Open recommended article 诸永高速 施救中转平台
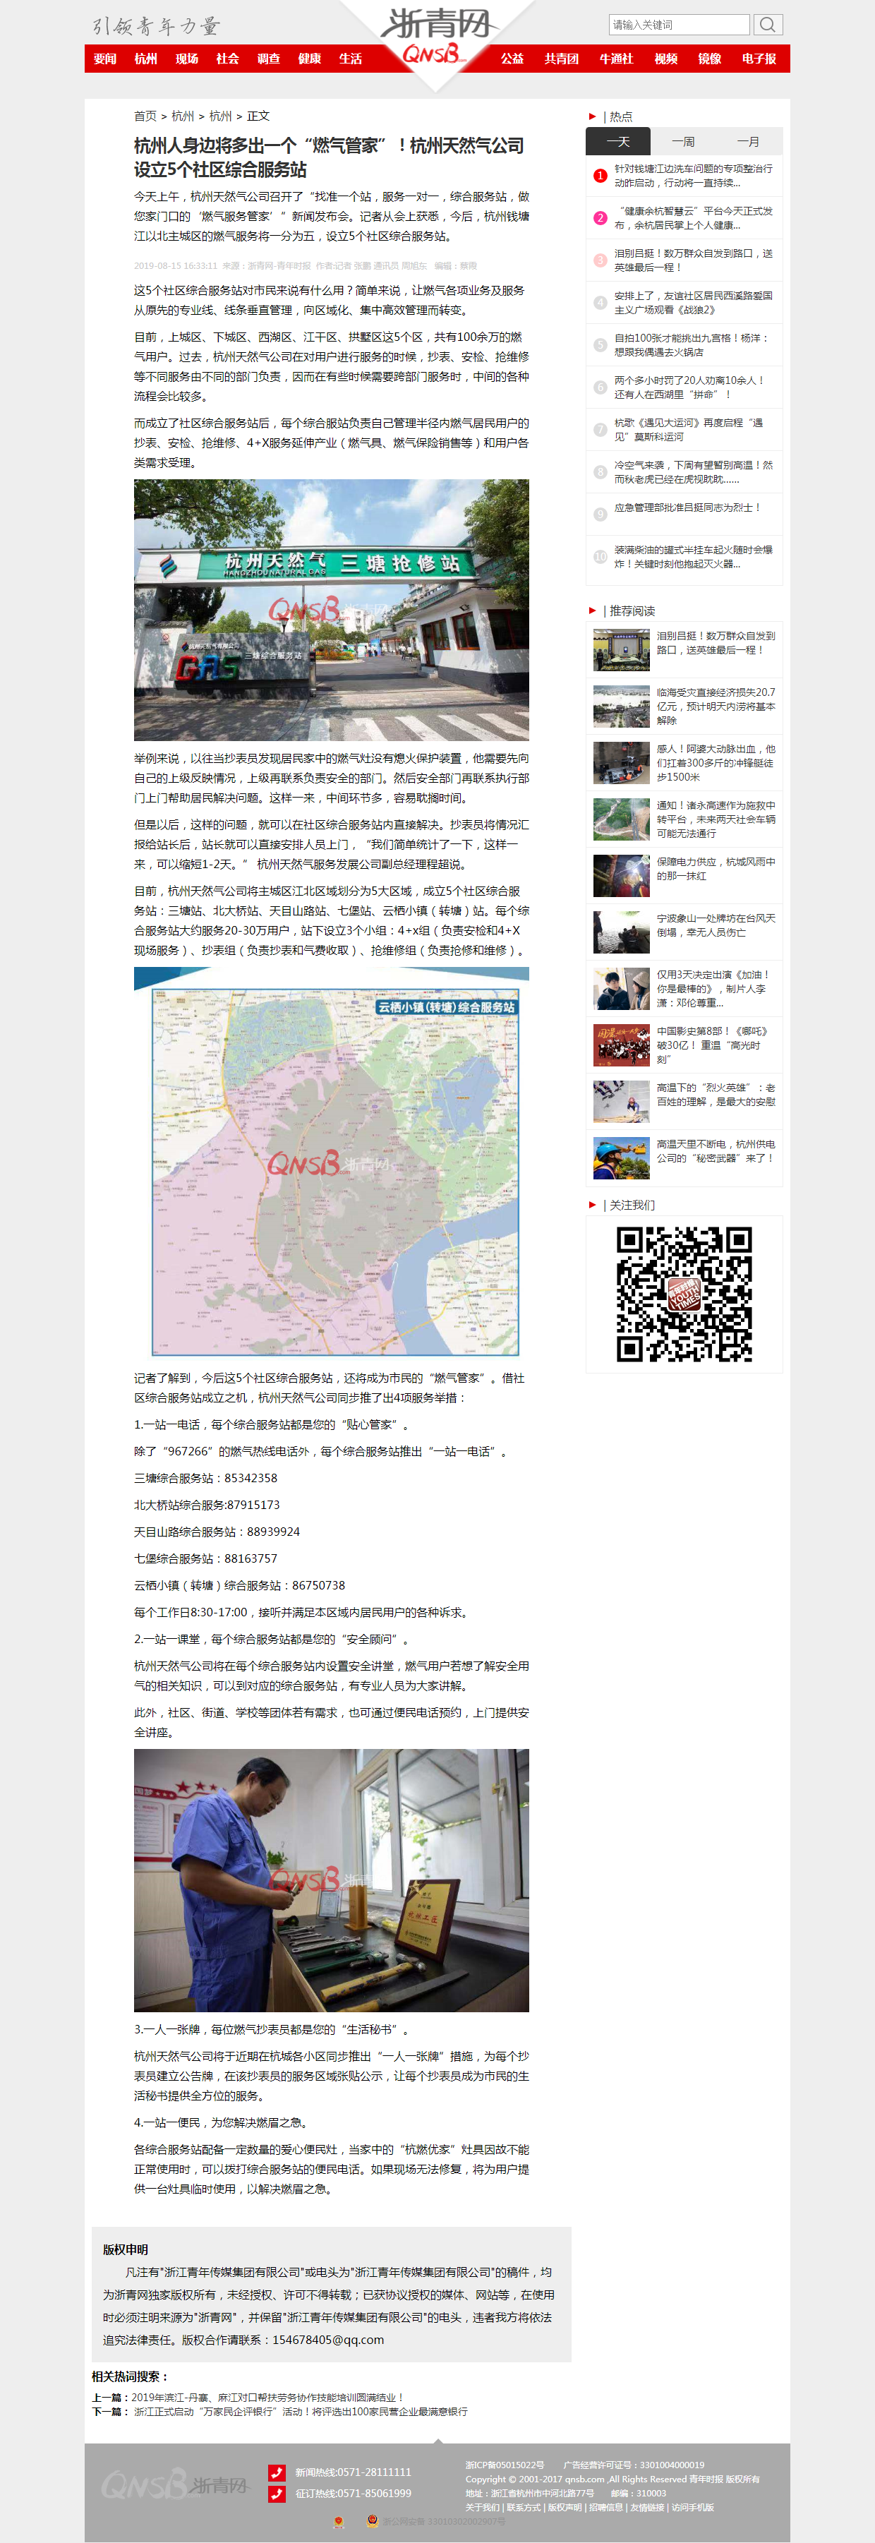The height and width of the screenshot is (2543, 875). point(716,819)
